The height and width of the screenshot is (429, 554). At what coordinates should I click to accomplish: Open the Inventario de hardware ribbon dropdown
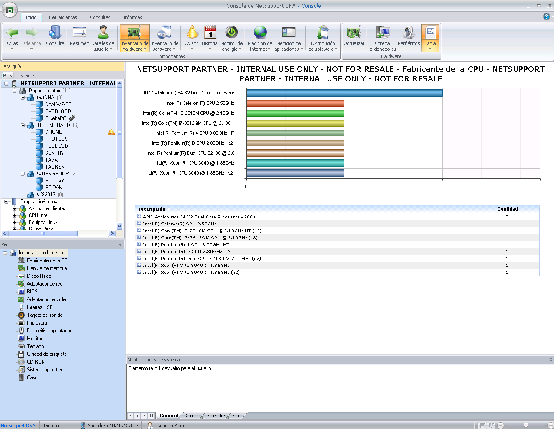coord(134,38)
